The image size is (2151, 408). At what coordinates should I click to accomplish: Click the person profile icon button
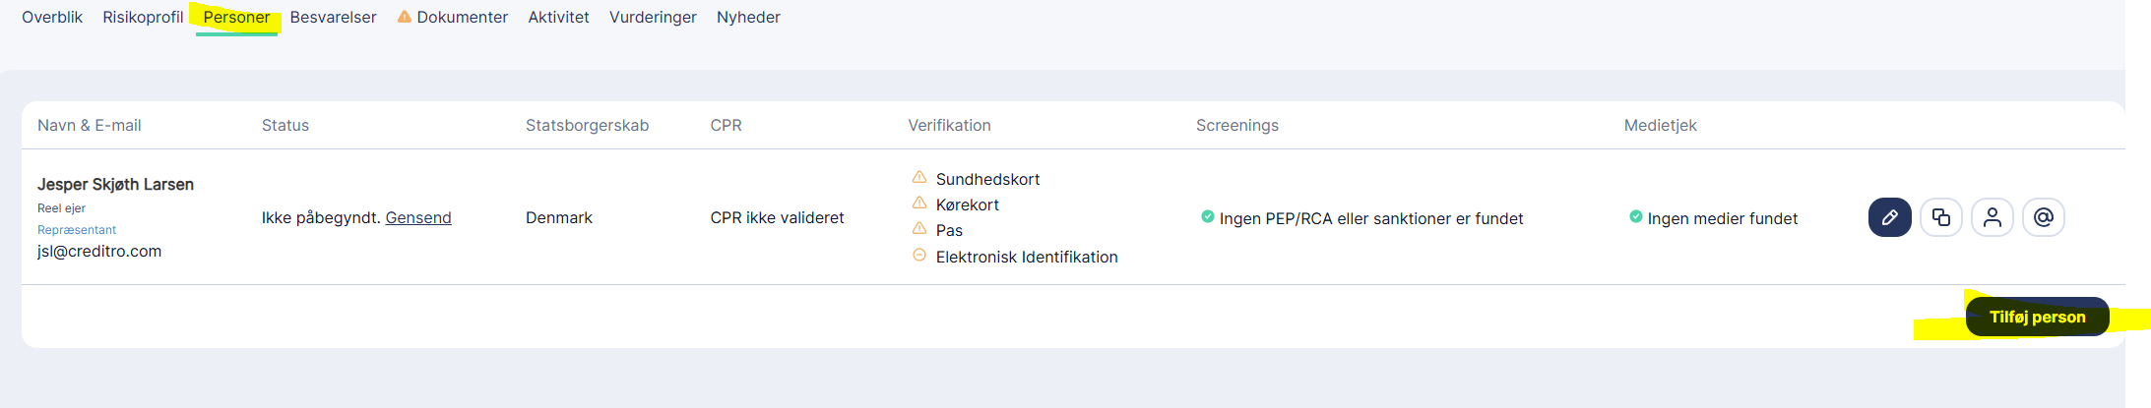point(1992,217)
